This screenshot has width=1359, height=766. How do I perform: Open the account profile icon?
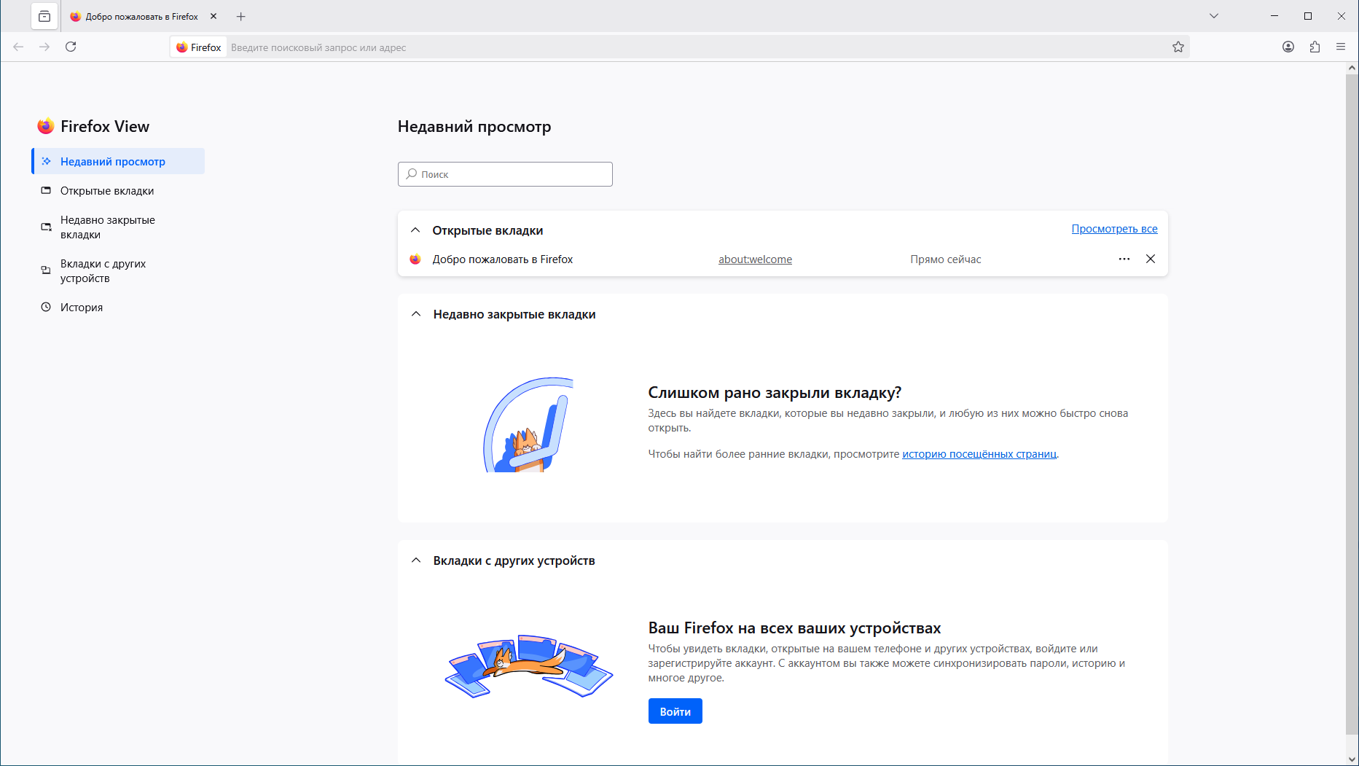tap(1288, 47)
